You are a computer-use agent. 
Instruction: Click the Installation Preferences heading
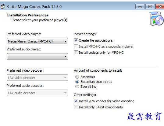(x=28, y=15)
